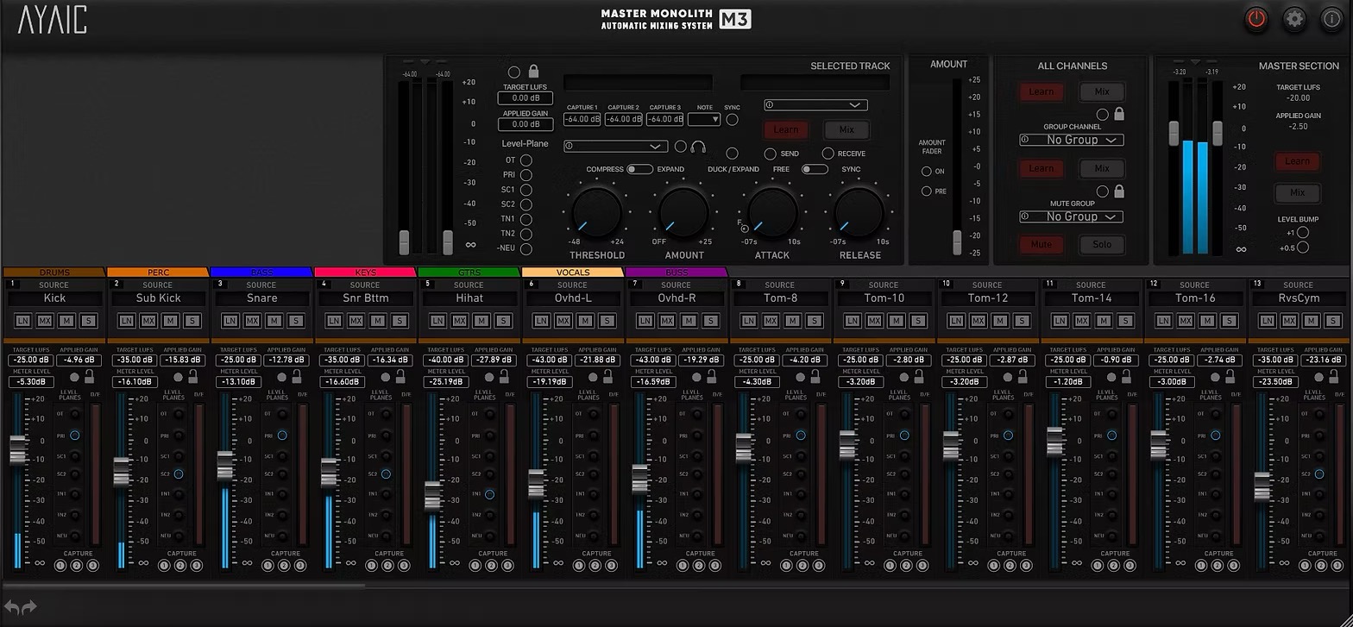The image size is (1353, 627).
Task: Expand the Note dropdown
Action: click(x=704, y=120)
